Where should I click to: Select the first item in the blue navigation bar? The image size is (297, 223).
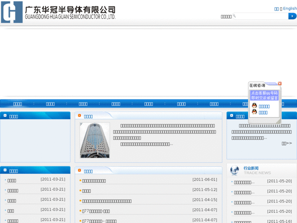(18, 104)
